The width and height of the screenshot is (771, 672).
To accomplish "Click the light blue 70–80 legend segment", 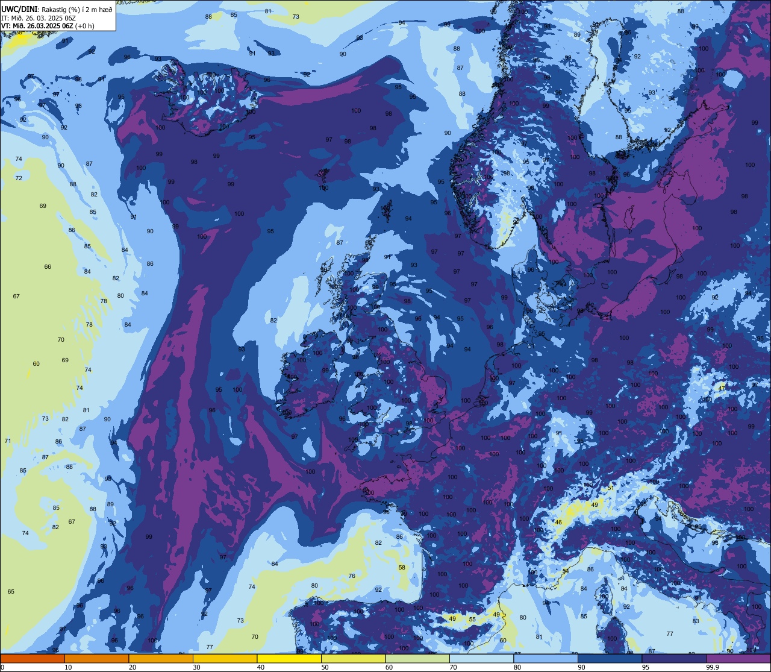I will pos(481,658).
